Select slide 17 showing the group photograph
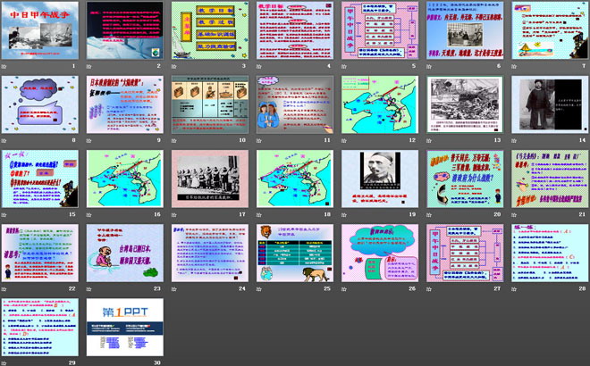 click(x=210, y=179)
